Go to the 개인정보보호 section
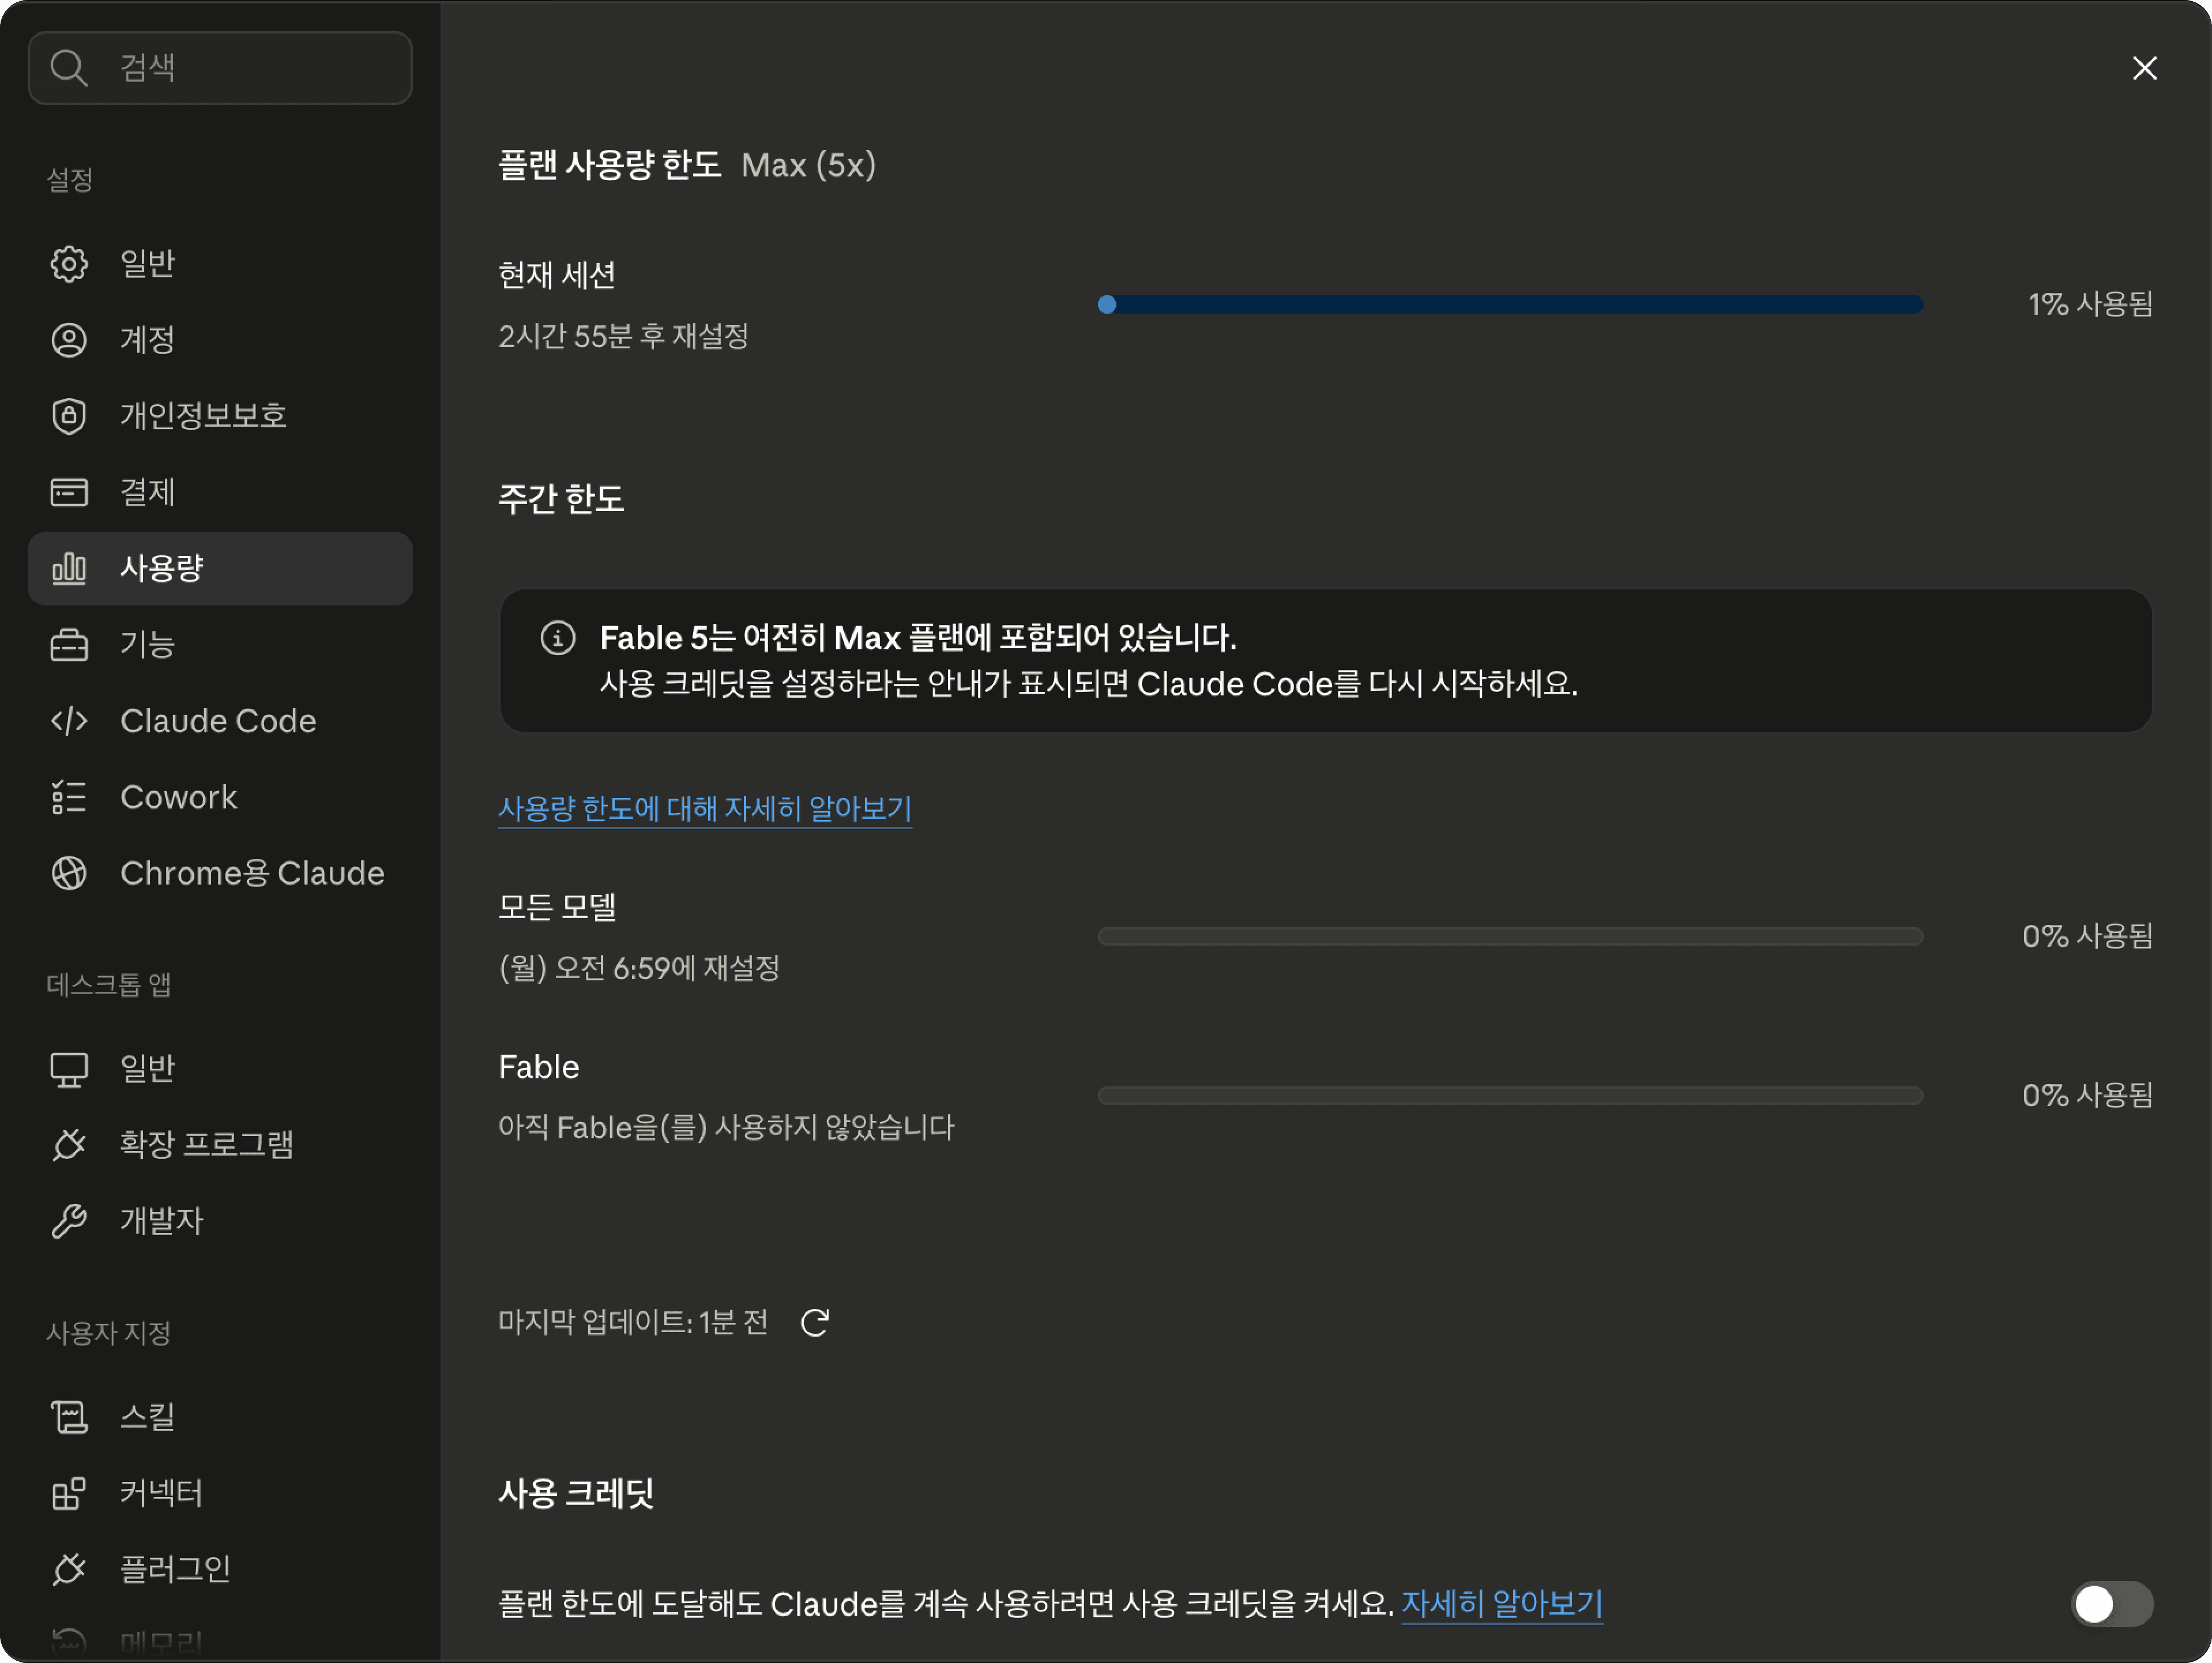This screenshot has height=1663, width=2212. pos(220,416)
